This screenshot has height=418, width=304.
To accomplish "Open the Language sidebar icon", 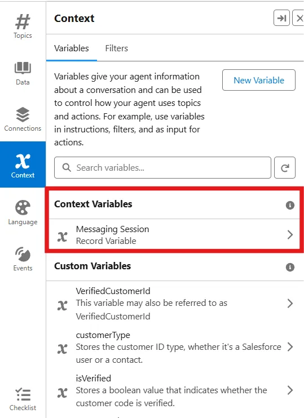I will [x=23, y=212].
